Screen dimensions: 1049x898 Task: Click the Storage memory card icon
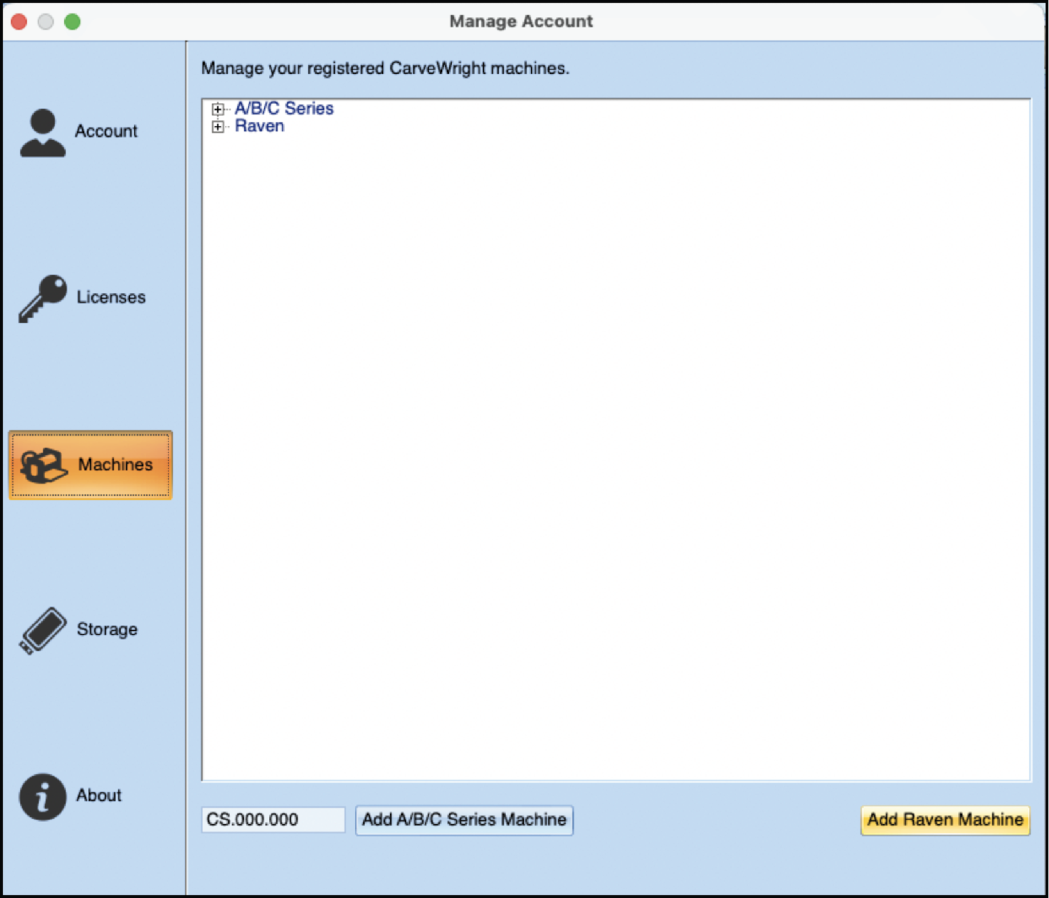[43, 630]
